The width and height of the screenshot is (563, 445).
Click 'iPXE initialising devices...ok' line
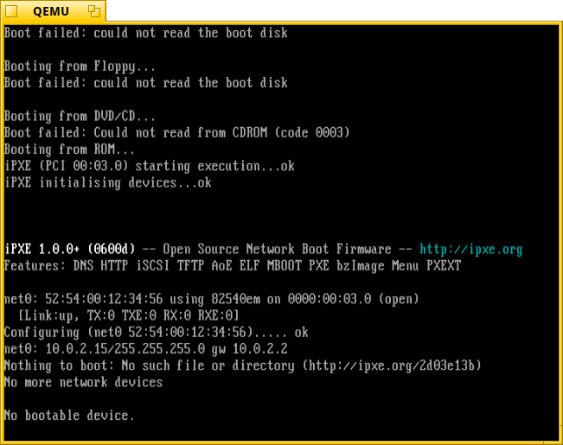108,182
